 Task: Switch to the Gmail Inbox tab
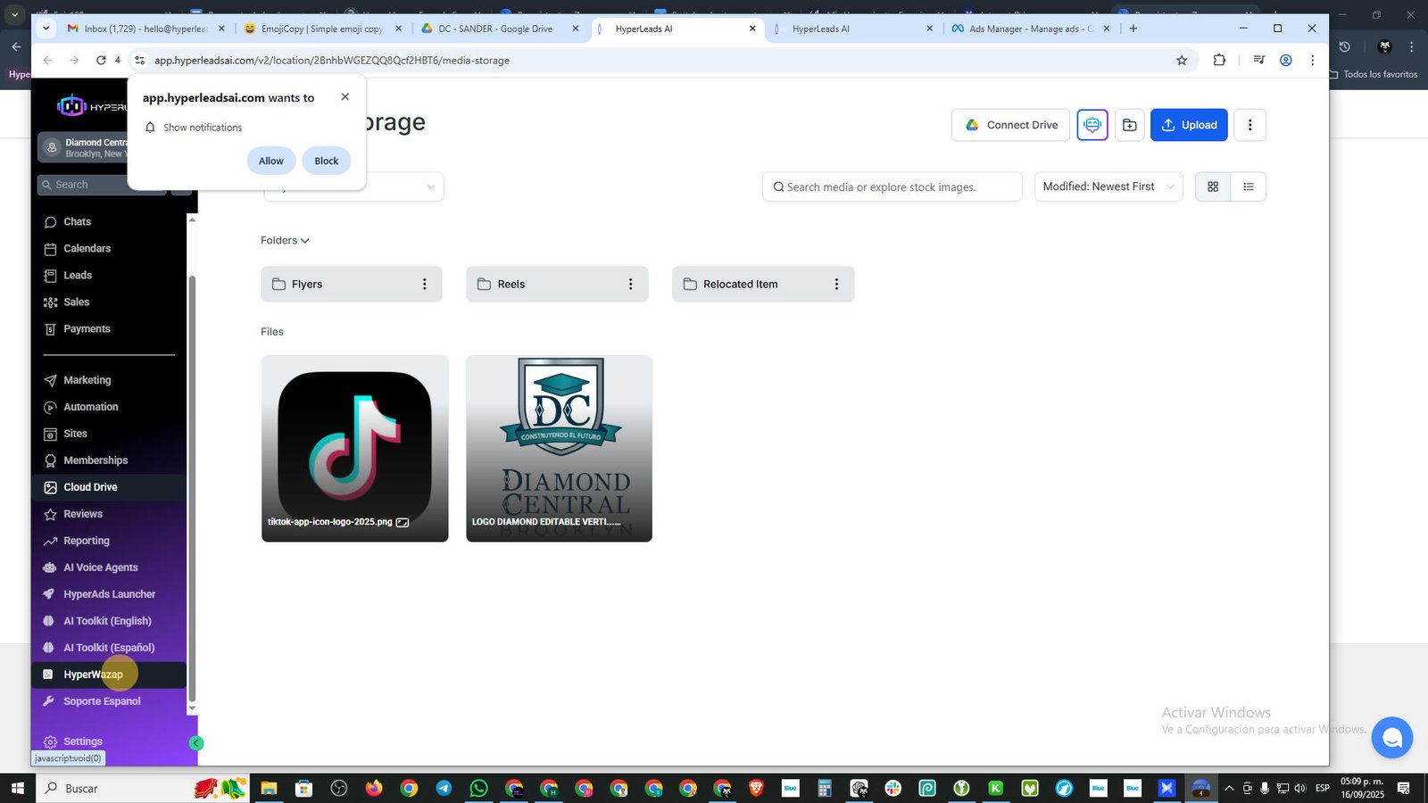click(x=146, y=29)
